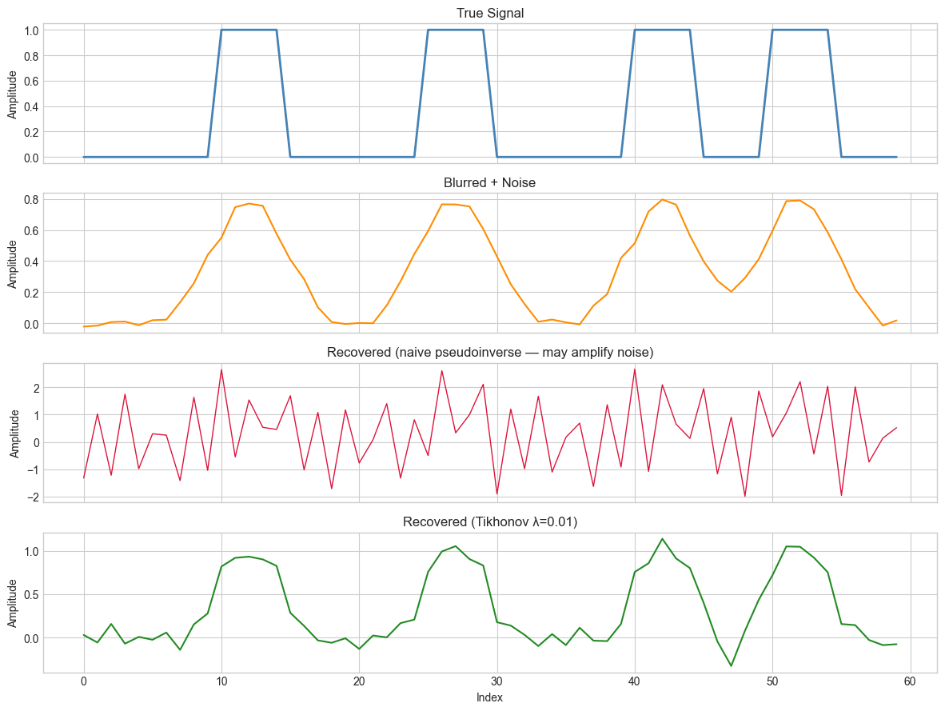Click the "Blurred + Noise" subplot title
945x711 pixels.
[490, 182]
